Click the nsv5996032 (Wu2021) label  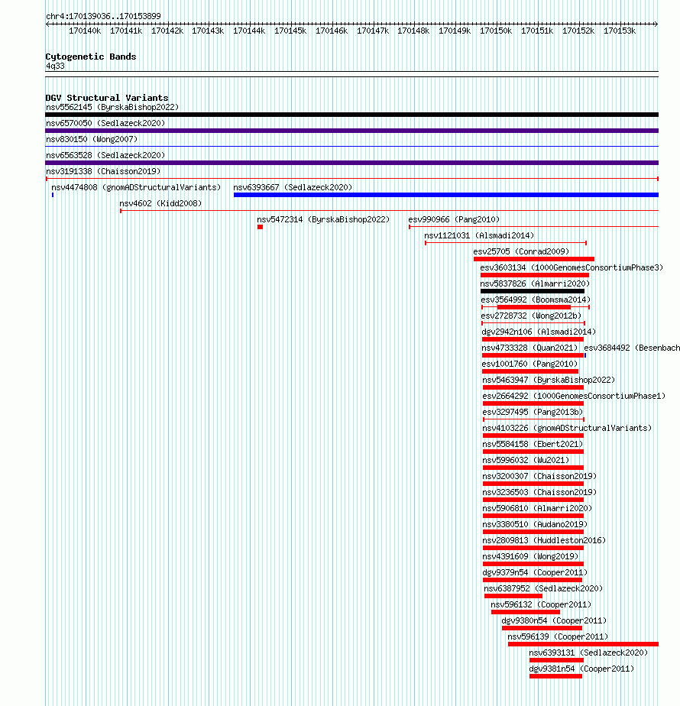click(526, 460)
